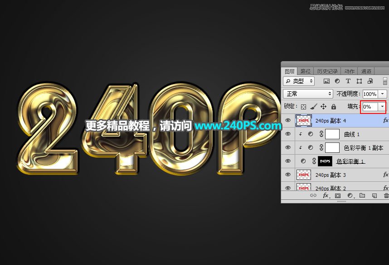
Task: Hide the 色彩平衡 1 副本 layer
Action: tap(288, 147)
